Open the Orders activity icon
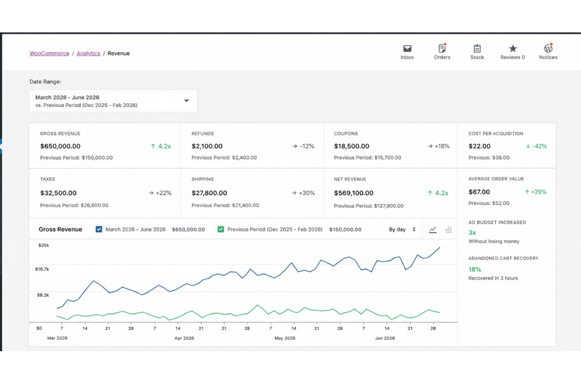 [x=442, y=48]
